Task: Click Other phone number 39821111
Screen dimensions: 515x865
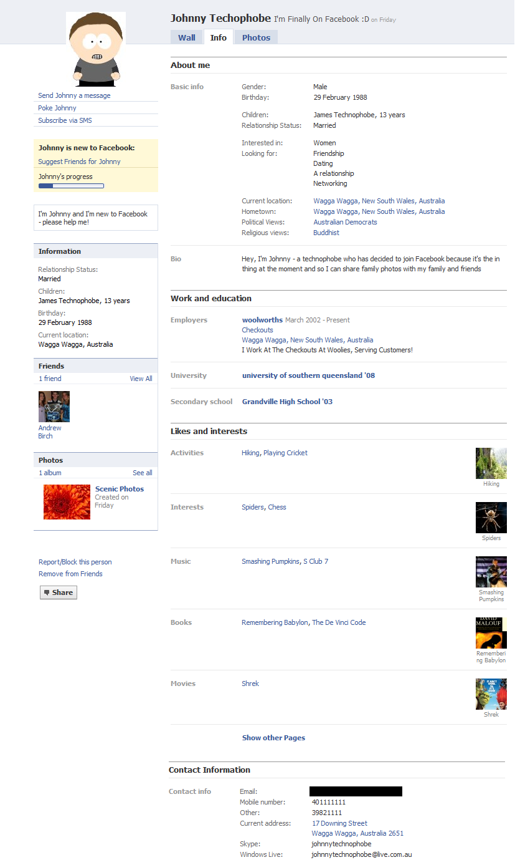Action: pos(327,813)
